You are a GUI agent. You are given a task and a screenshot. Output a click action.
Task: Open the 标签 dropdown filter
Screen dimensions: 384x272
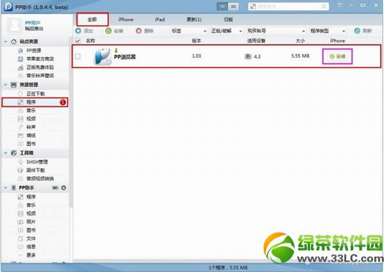[188, 31]
